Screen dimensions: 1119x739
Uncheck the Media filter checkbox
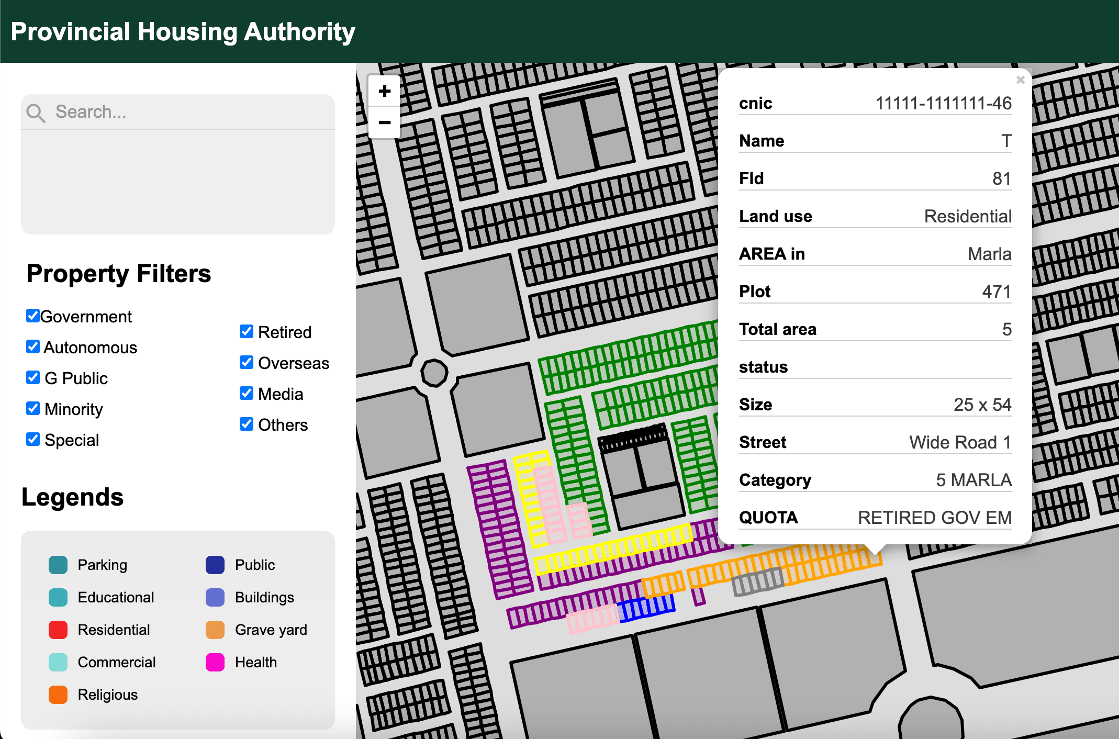(x=247, y=393)
